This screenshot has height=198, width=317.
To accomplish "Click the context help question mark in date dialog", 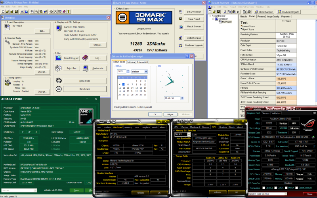I will pos(187,56).
